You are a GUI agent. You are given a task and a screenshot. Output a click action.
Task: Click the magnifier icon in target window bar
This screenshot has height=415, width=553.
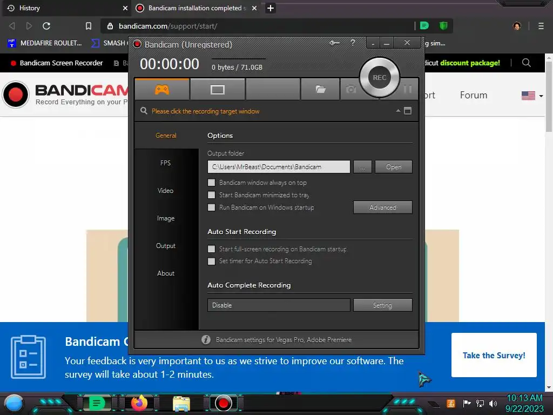tap(144, 111)
